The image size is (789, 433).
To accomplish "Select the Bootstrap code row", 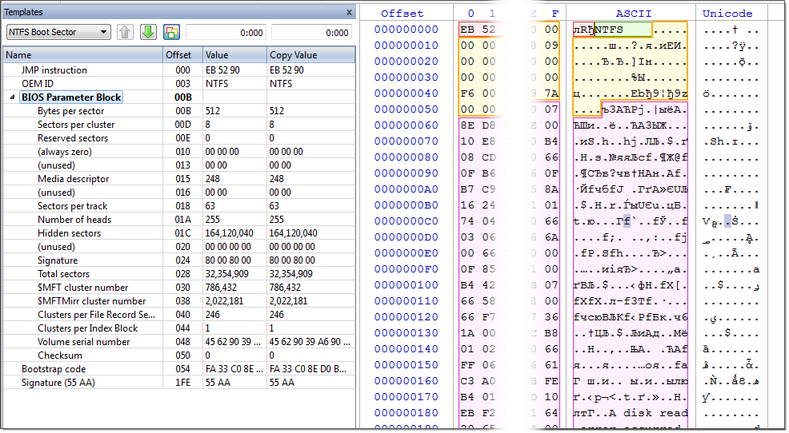I will click(178, 369).
